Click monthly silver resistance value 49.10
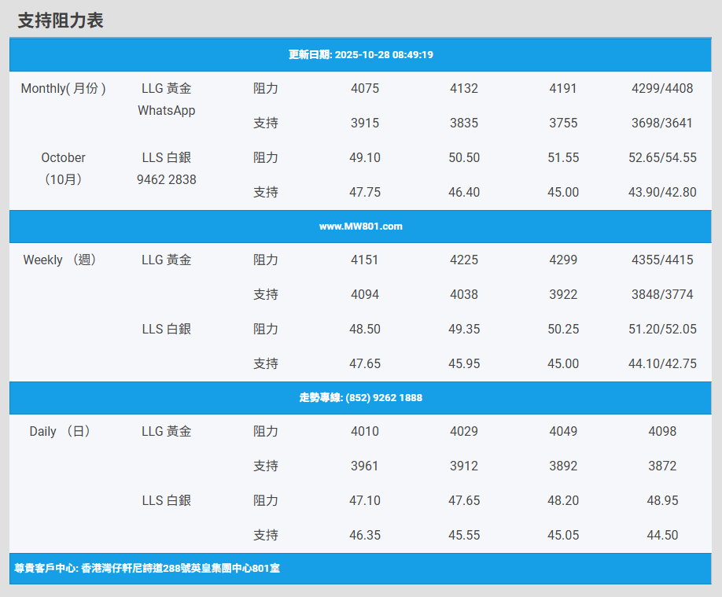The width and height of the screenshot is (722, 597). [364, 158]
